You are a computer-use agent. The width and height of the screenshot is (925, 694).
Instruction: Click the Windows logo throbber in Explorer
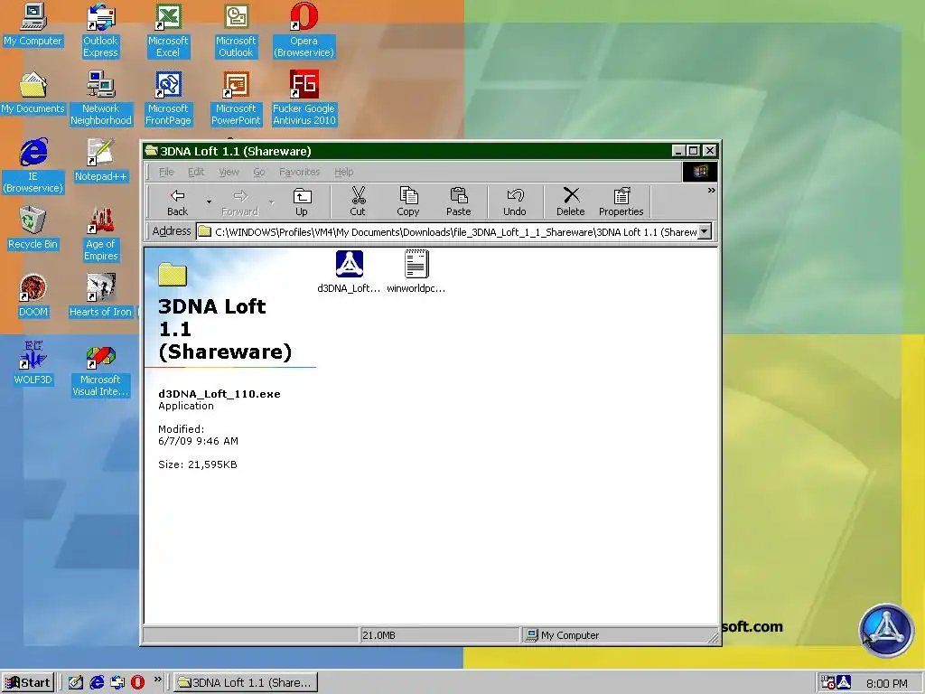pyautogui.click(x=700, y=172)
